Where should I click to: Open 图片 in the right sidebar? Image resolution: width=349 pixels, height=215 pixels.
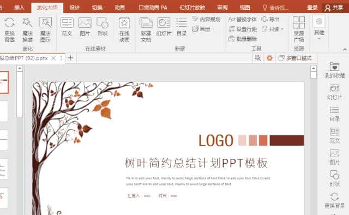334,157
